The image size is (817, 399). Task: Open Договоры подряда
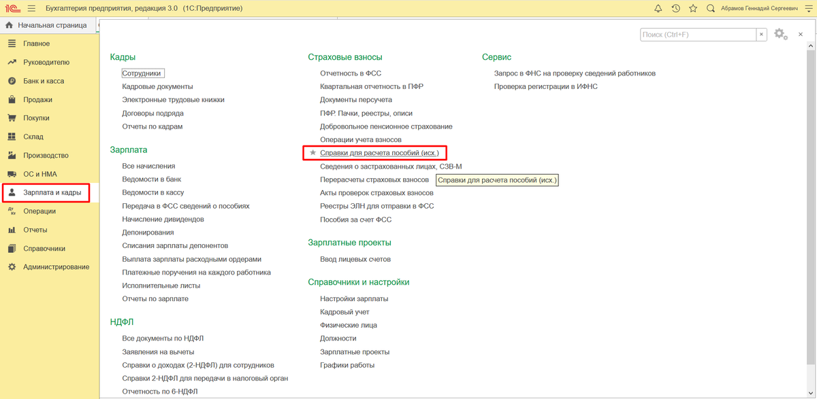(x=153, y=113)
